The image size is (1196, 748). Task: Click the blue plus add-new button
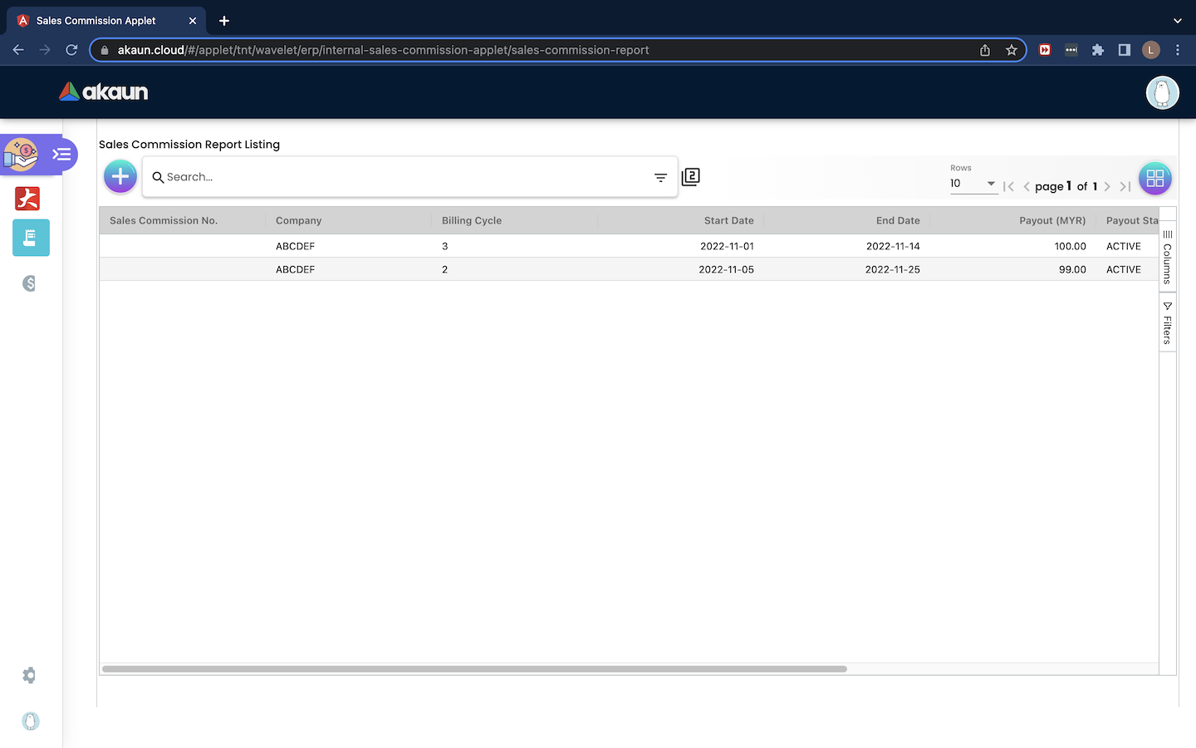[120, 176]
